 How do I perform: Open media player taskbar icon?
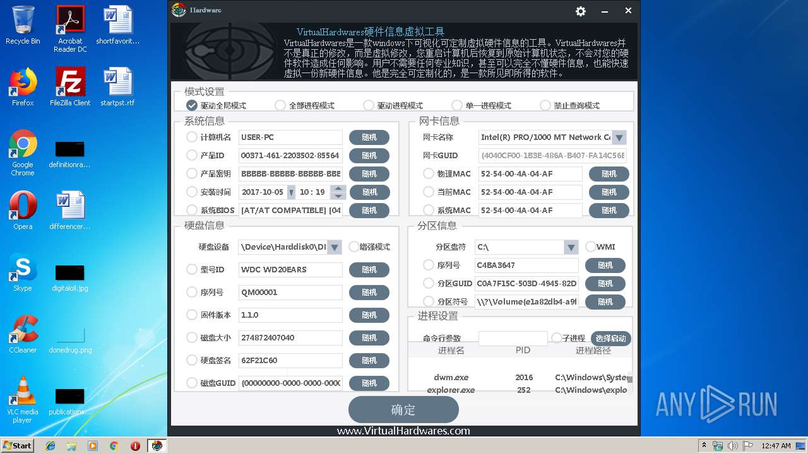[93, 446]
